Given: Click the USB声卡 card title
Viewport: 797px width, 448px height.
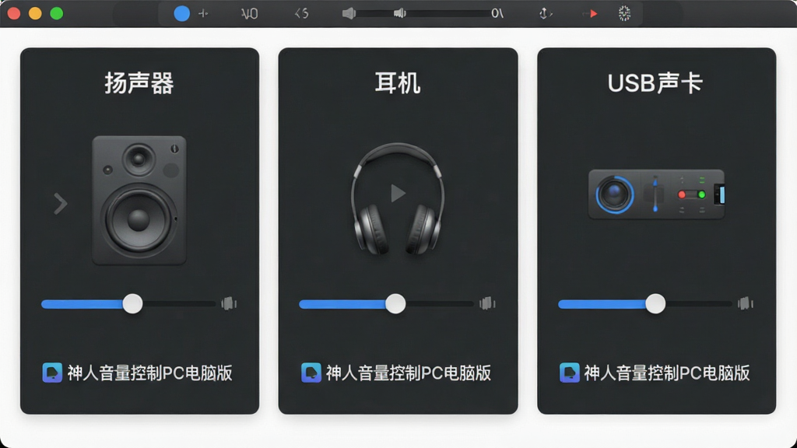Looking at the screenshot, I should pyautogui.click(x=655, y=82).
